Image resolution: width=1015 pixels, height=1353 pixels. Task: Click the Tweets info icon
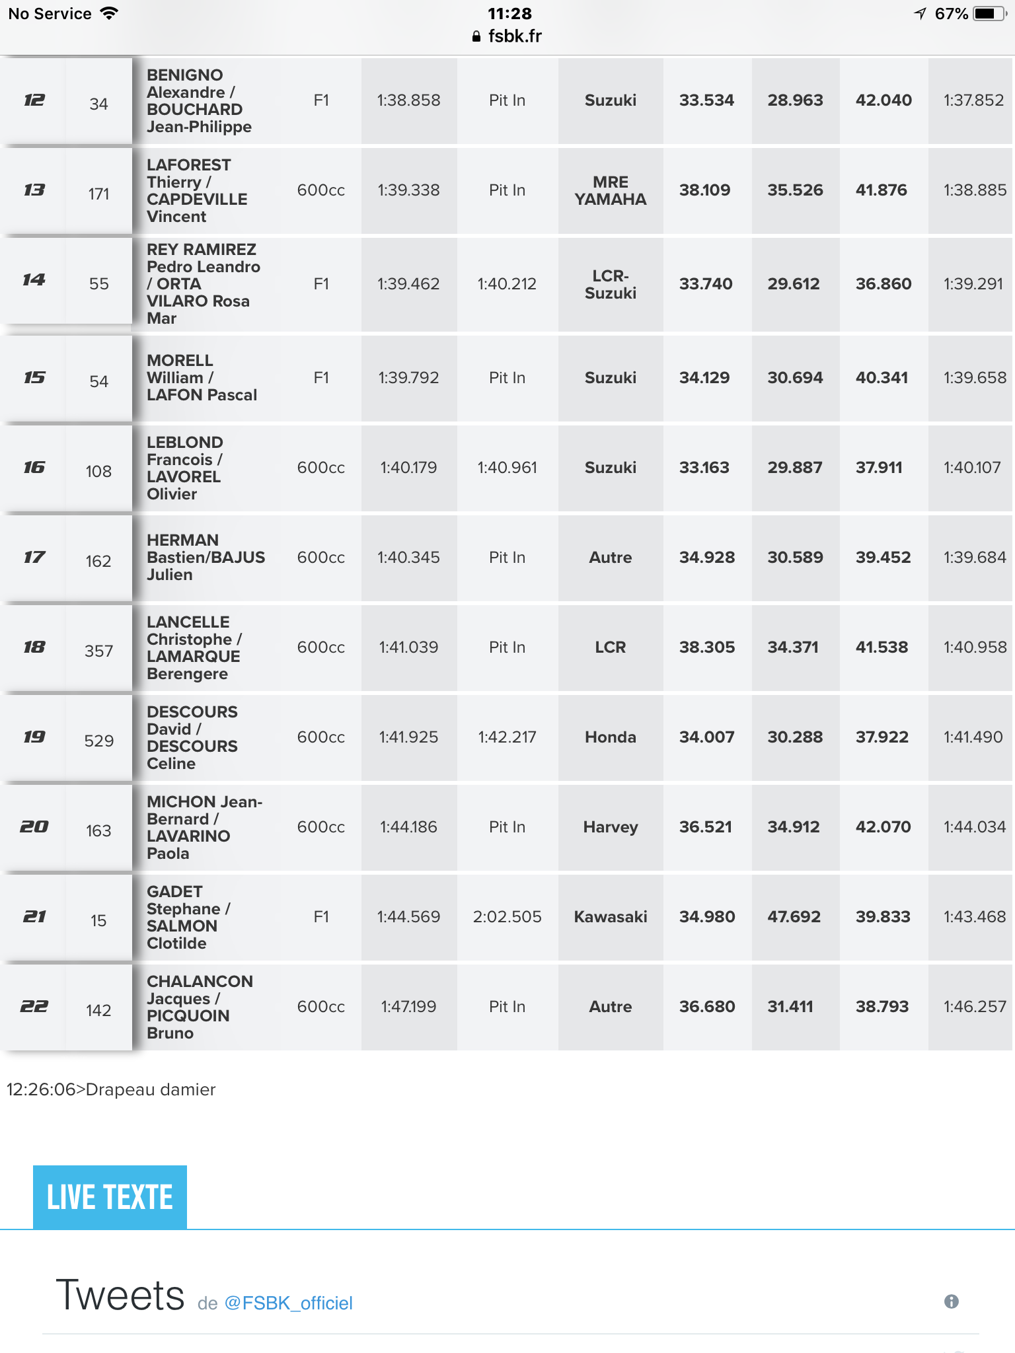click(951, 1301)
